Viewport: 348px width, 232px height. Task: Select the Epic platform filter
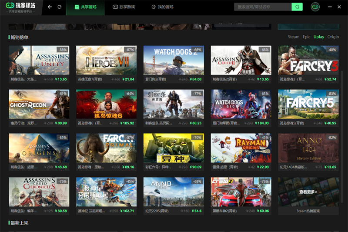point(307,37)
